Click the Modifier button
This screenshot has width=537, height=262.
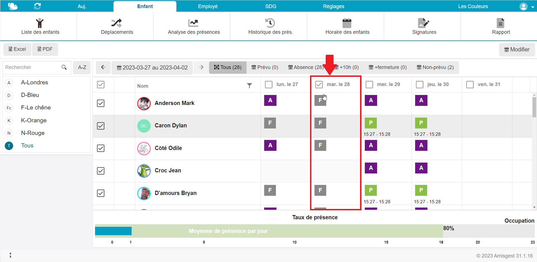click(517, 49)
